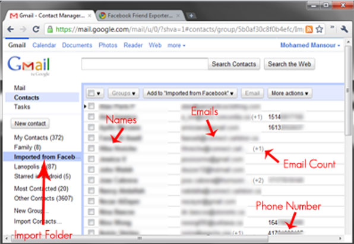Open Chrome wrench settings menu
Image resolution: width=354 pixels, height=244 pixels.
tap(344, 29)
